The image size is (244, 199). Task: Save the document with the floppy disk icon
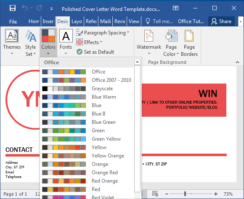[13, 8]
